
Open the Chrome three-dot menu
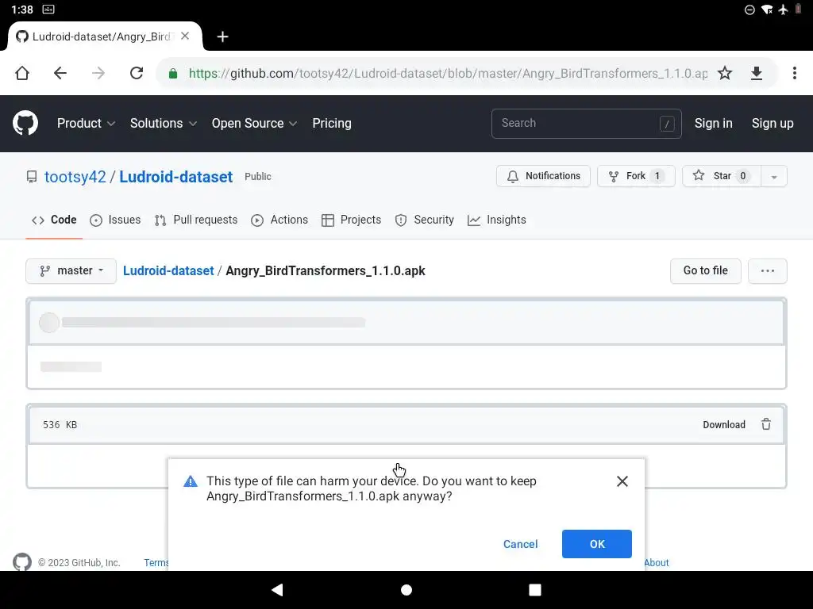click(794, 73)
